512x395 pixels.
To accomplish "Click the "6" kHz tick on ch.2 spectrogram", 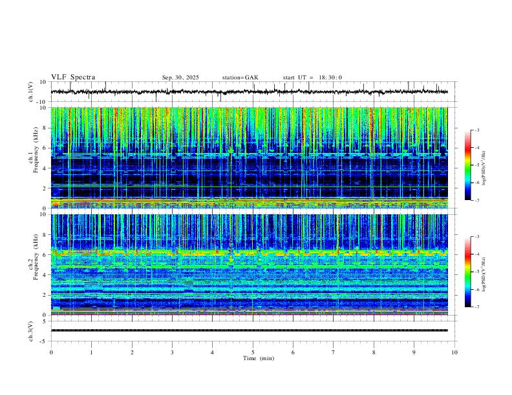I will tap(45, 255).
